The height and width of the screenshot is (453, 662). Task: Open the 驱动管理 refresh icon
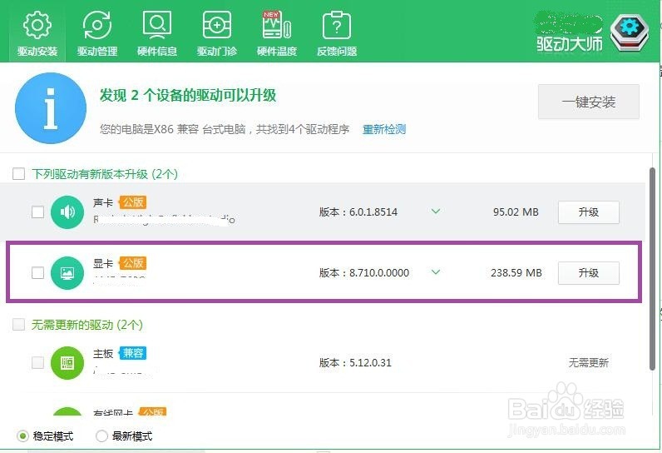pyautogui.click(x=97, y=25)
